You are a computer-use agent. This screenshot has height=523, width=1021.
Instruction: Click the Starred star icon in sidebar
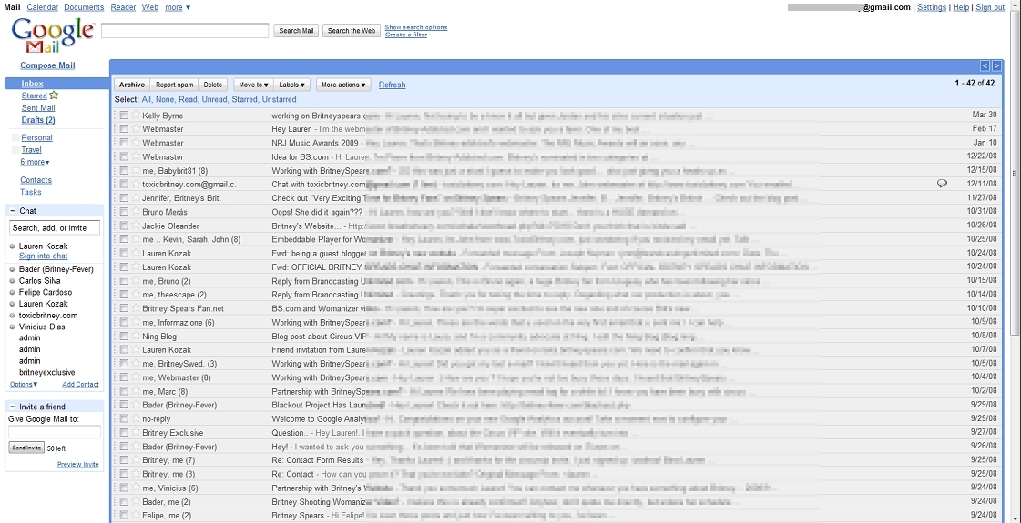[54, 96]
